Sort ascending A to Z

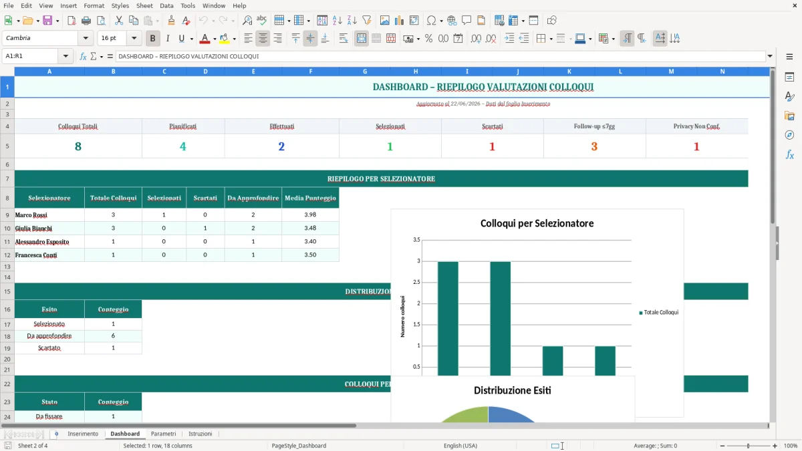pos(338,21)
